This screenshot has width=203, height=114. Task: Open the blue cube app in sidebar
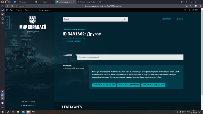[3, 95]
